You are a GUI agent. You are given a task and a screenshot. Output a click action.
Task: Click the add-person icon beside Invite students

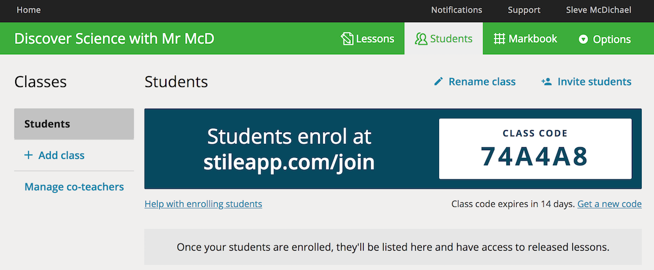tap(547, 81)
